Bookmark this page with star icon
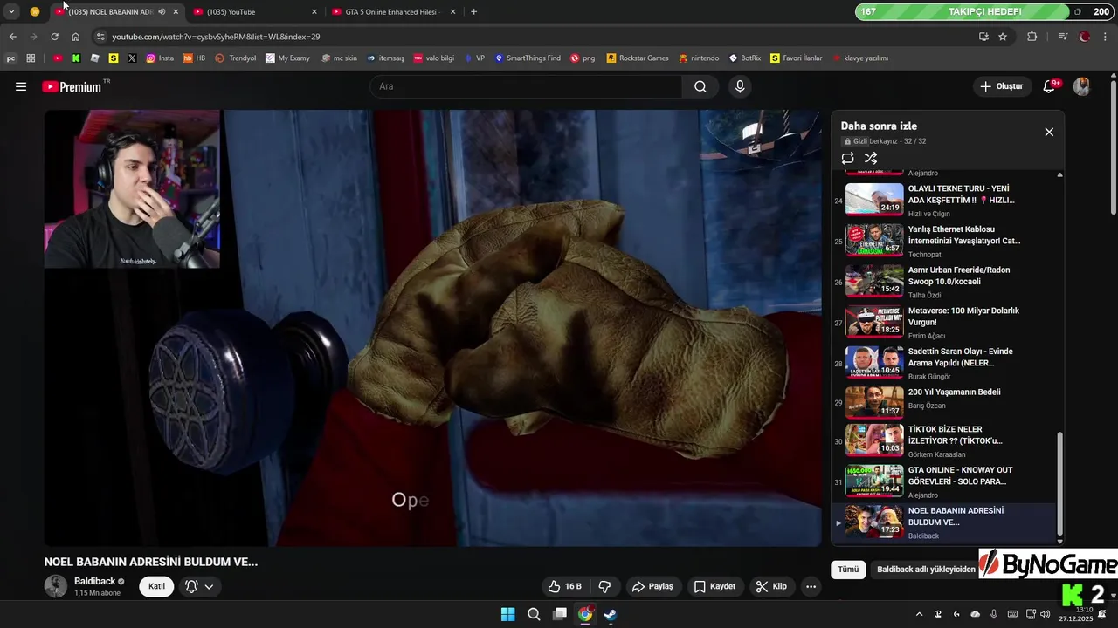Image resolution: width=1118 pixels, height=628 pixels. [x=1003, y=37]
